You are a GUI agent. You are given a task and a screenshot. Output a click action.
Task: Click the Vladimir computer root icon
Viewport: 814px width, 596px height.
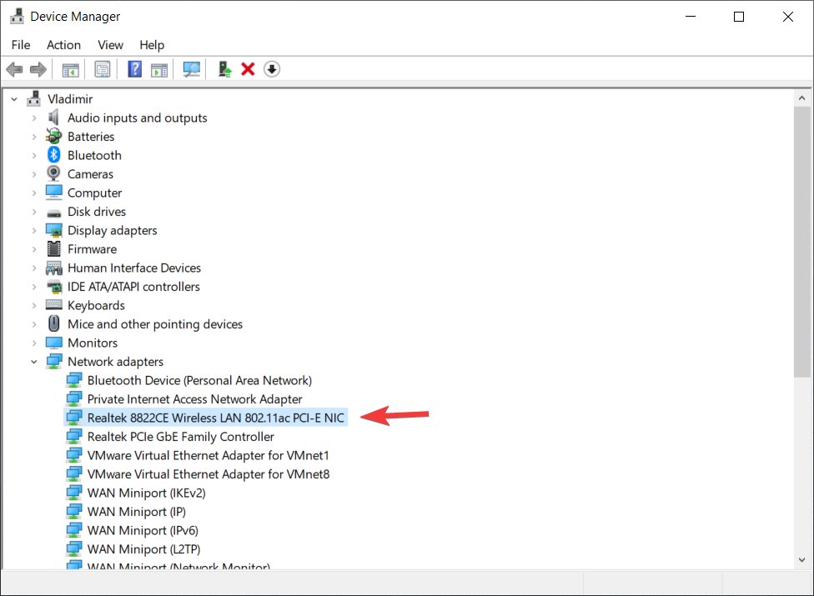(33, 98)
